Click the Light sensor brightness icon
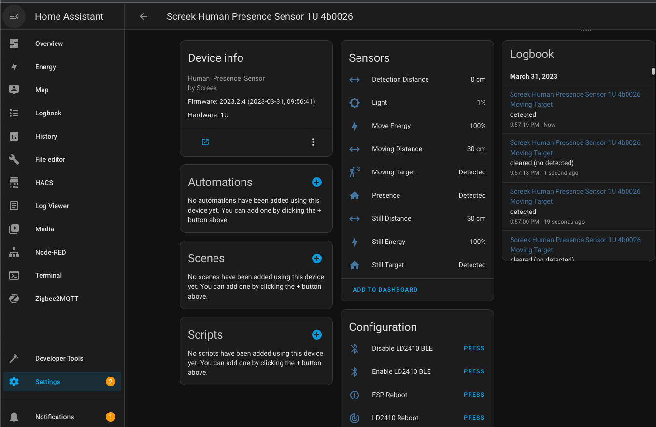Viewport: 656px width, 427px height. click(355, 103)
